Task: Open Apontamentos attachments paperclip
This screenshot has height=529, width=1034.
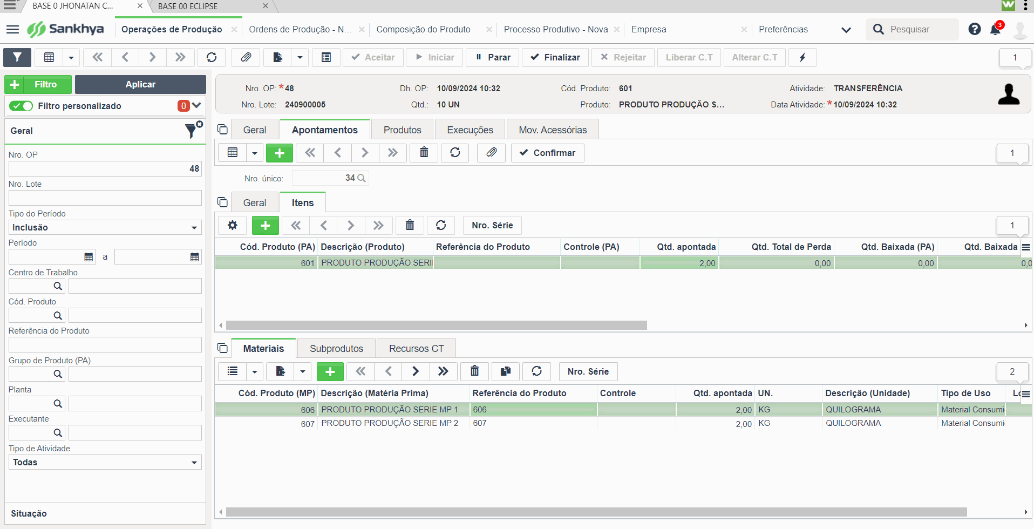Action: (x=492, y=153)
